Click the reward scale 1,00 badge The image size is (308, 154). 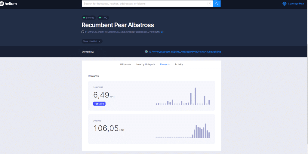coord(103,18)
